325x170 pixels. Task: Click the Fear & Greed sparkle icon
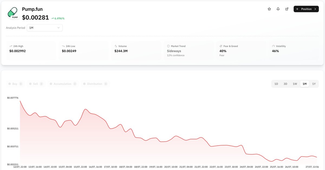(221, 46)
